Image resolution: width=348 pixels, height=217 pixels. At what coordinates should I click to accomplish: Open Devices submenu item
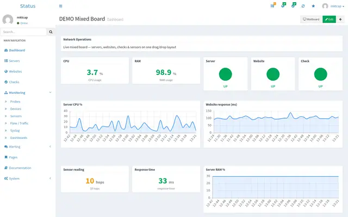point(16,109)
